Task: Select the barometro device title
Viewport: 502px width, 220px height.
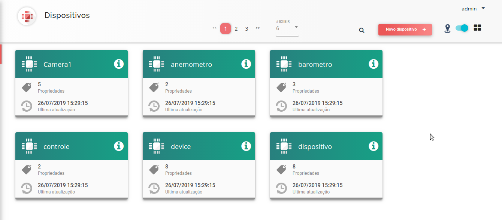Action: tap(315, 64)
